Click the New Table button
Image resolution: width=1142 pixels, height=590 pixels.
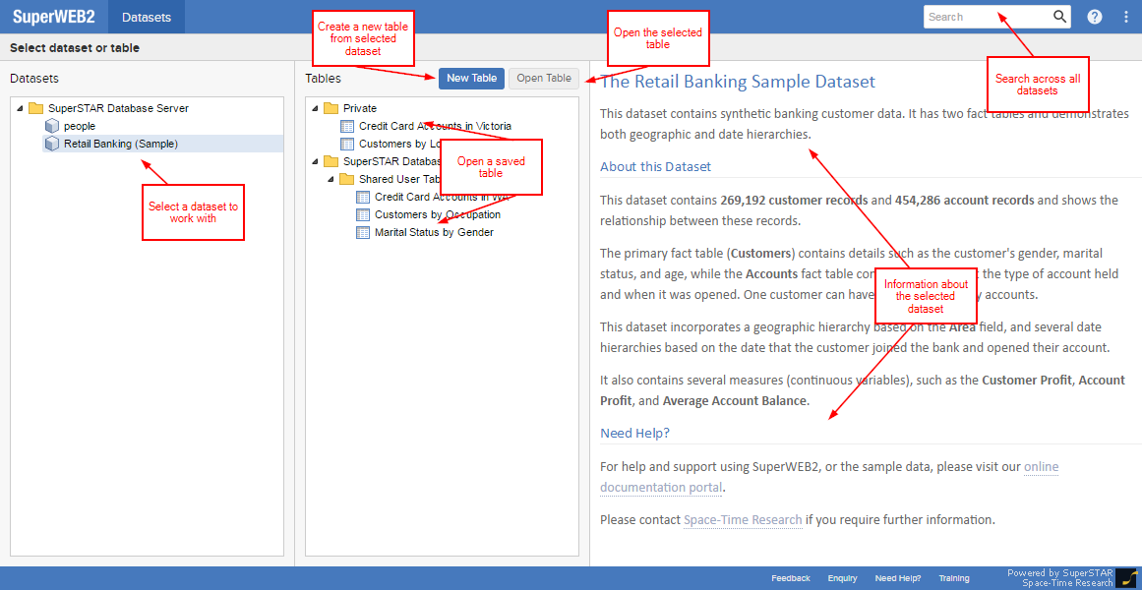(x=471, y=79)
